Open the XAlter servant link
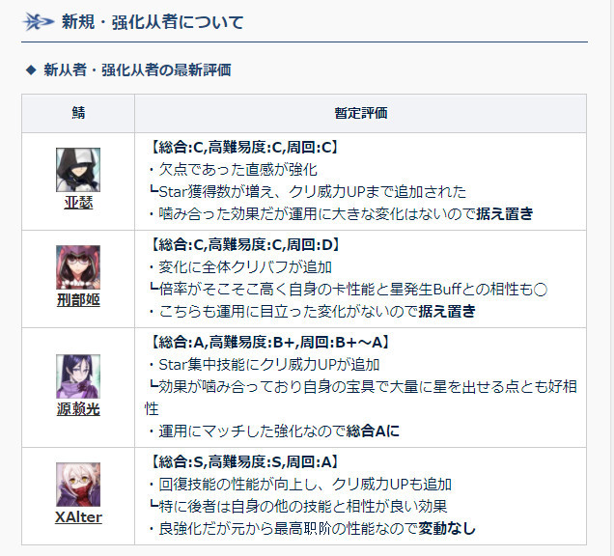The width and height of the screenshot is (614, 556). pos(78,517)
